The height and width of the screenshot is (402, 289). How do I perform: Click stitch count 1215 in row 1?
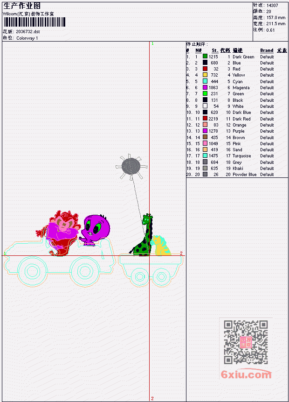pos(213,56)
